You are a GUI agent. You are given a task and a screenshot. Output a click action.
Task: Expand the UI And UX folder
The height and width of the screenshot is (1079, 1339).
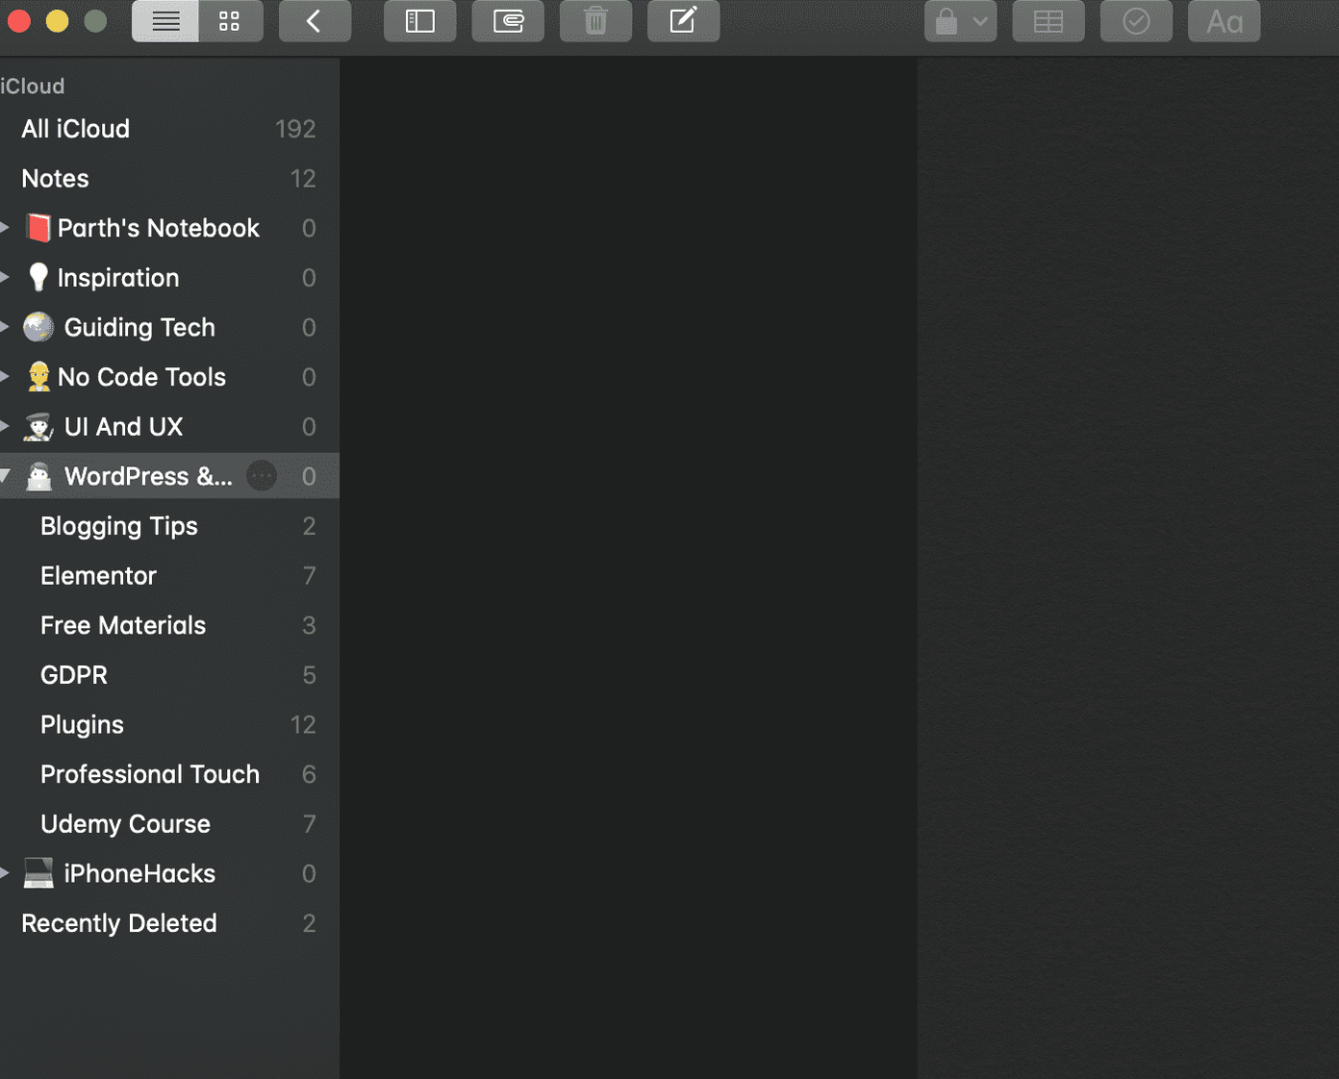coord(5,426)
